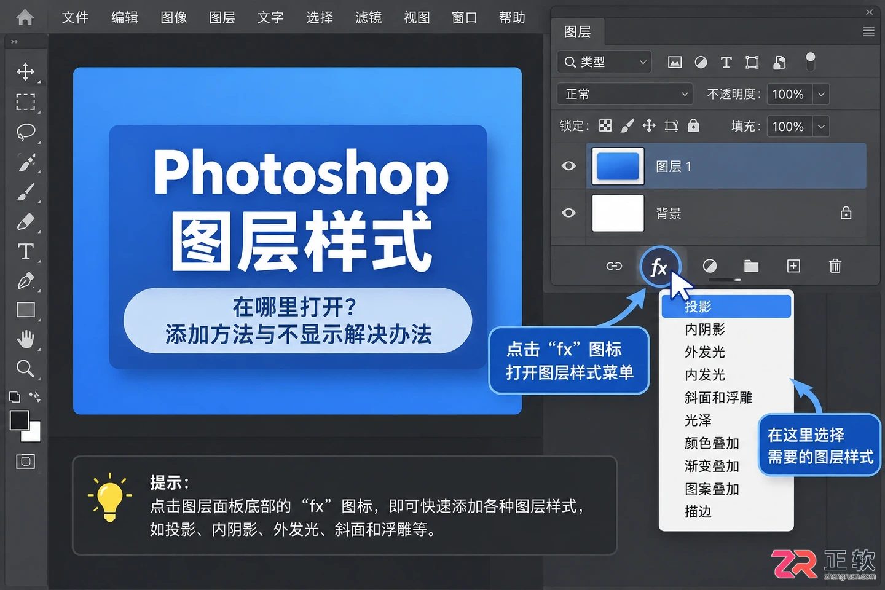The image size is (885, 590).
Task: Open the 填充 slider dropdown arrow
Action: tap(821, 127)
